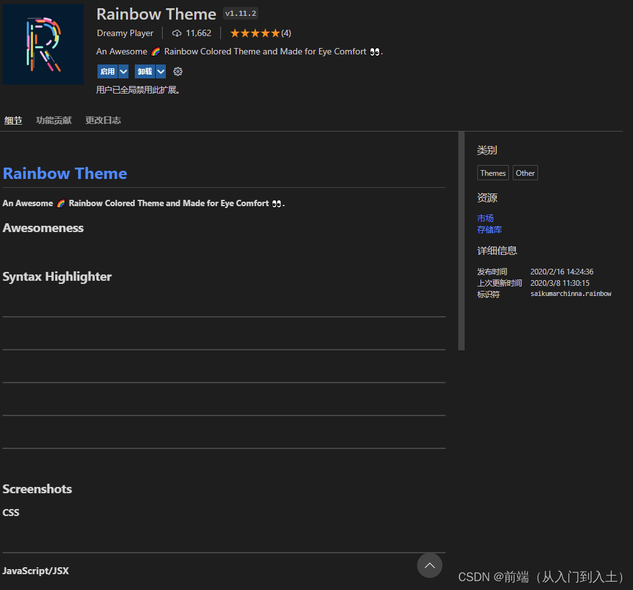
Task: Switch to the 功能贡献 tab
Action: coord(54,120)
